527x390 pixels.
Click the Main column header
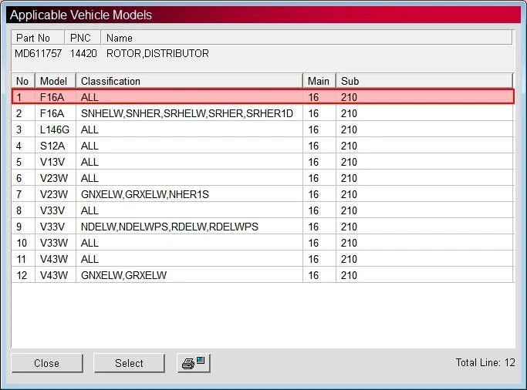point(319,81)
